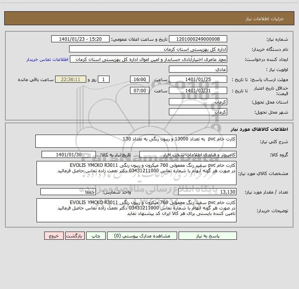Click the خروج exit button
The width and height of the screenshot is (299, 289).
[54, 236]
